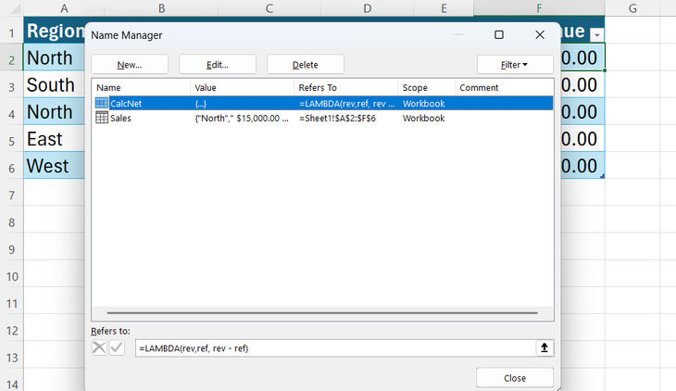Viewport: 676px width, 391px height.
Task: Select column C header in the worksheet
Action: tap(269, 8)
